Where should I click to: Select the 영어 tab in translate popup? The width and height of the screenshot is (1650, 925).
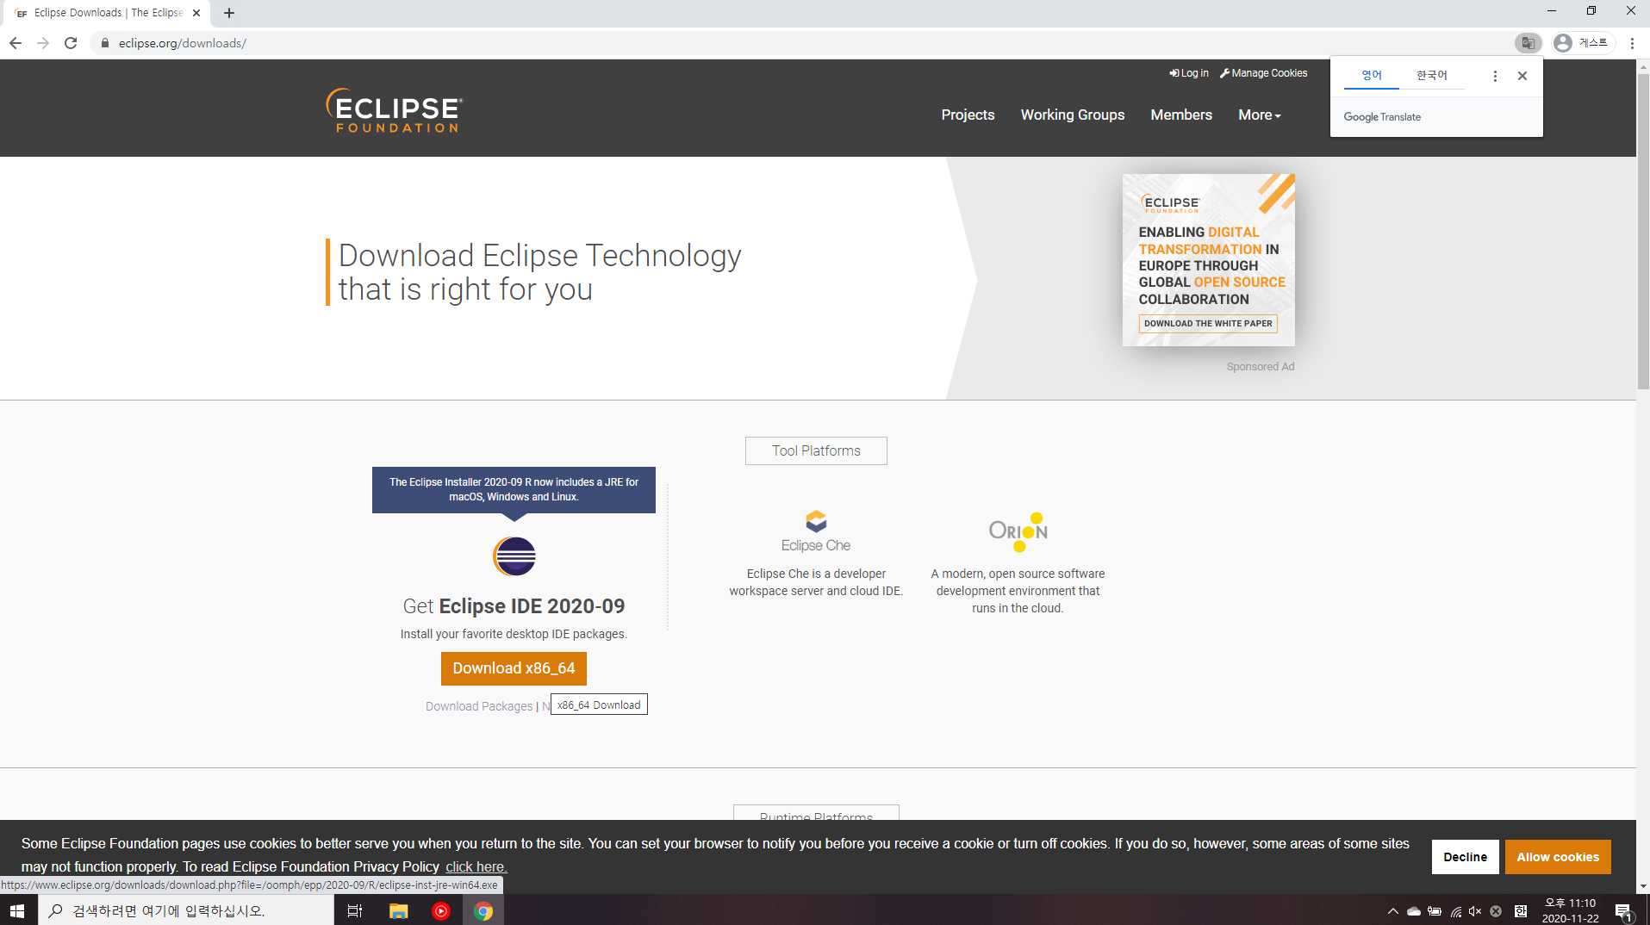(1372, 76)
